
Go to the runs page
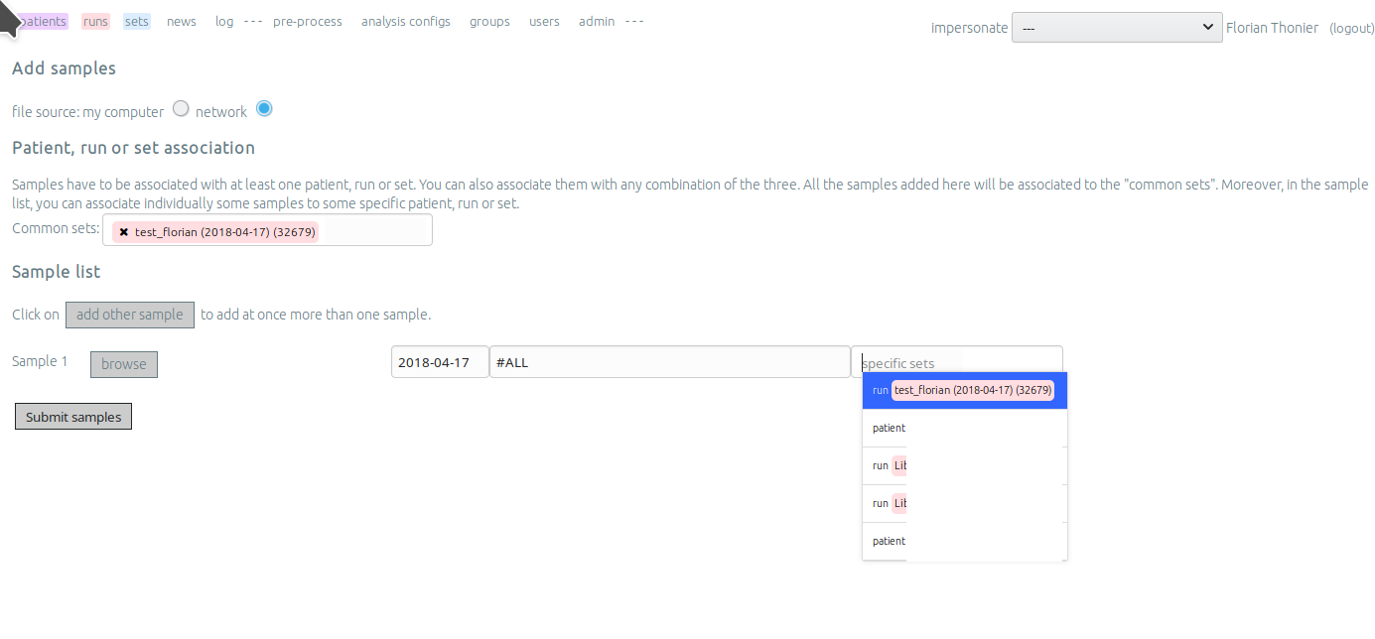[95, 21]
